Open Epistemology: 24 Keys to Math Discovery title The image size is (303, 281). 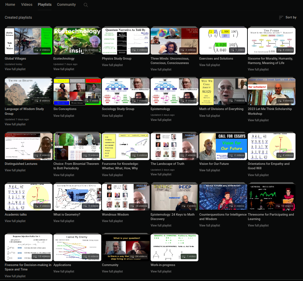(172, 217)
